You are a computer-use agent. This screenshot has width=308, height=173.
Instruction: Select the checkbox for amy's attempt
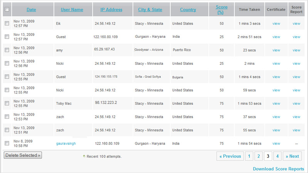point(7,50)
